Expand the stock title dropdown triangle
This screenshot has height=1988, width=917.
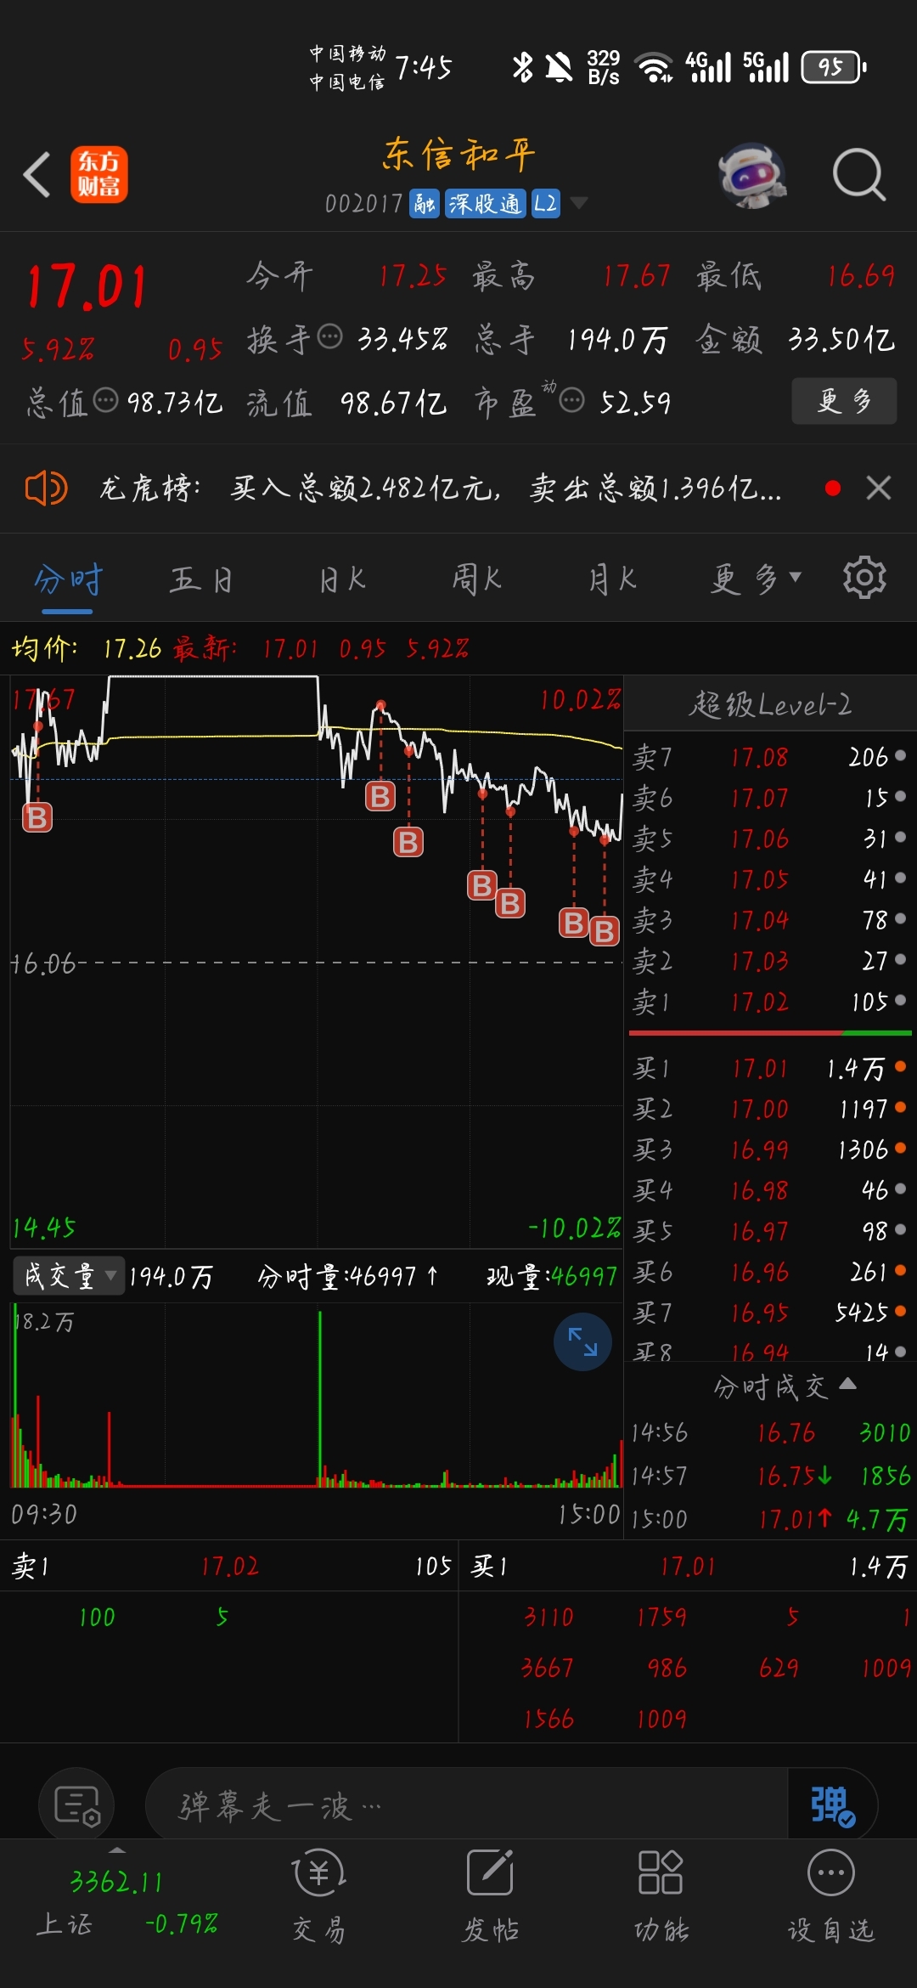[x=578, y=203]
